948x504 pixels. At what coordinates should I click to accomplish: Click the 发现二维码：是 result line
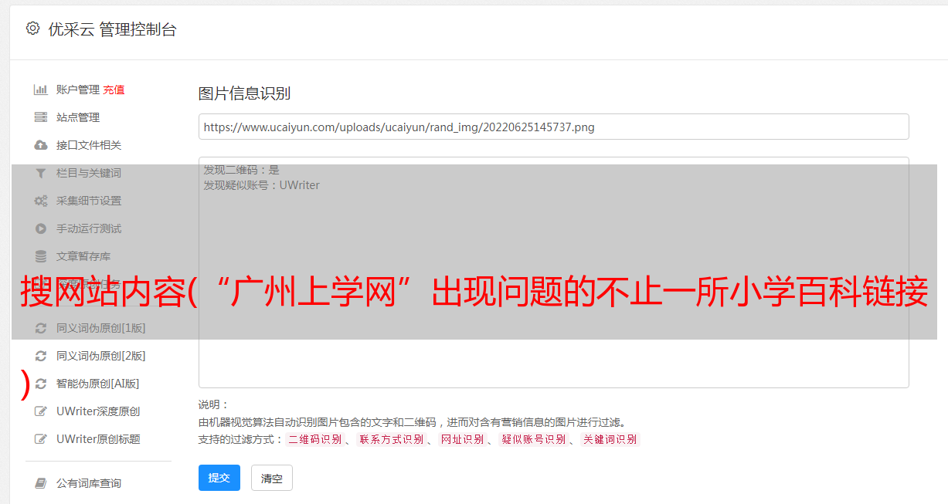(242, 170)
